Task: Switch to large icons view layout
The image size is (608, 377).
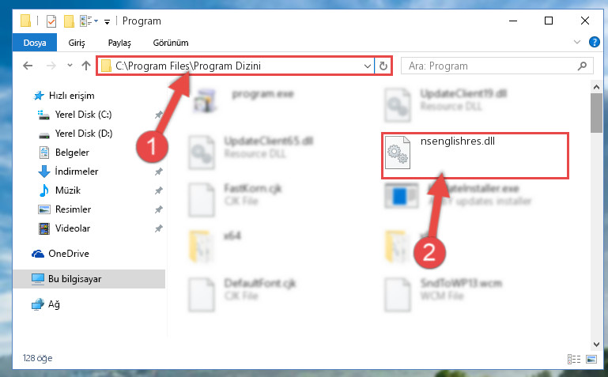Action: point(591,359)
